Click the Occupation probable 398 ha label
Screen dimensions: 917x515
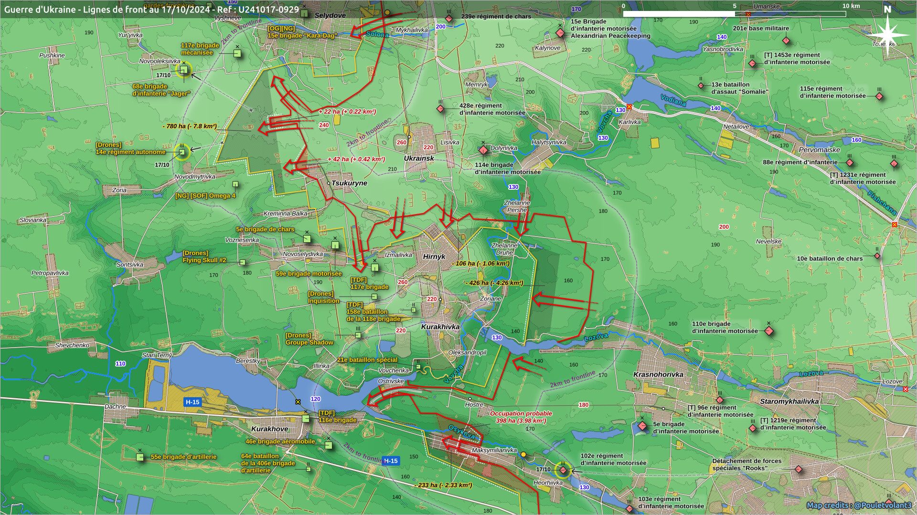[x=521, y=417]
